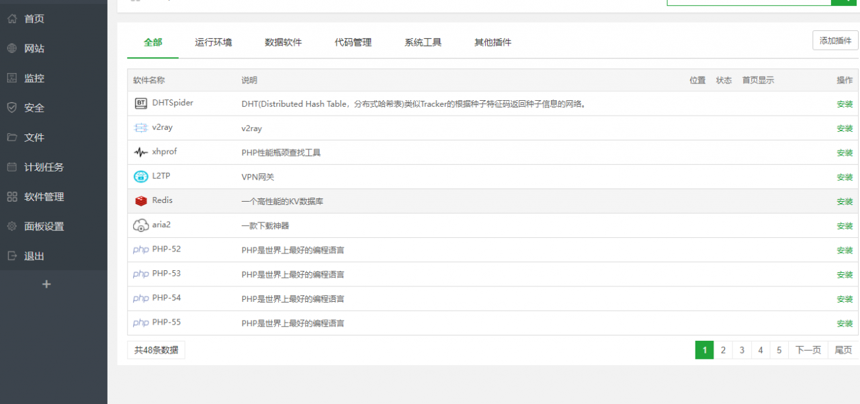The width and height of the screenshot is (860, 404).
Task: Click the search input field at top
Action: point(748,2)
